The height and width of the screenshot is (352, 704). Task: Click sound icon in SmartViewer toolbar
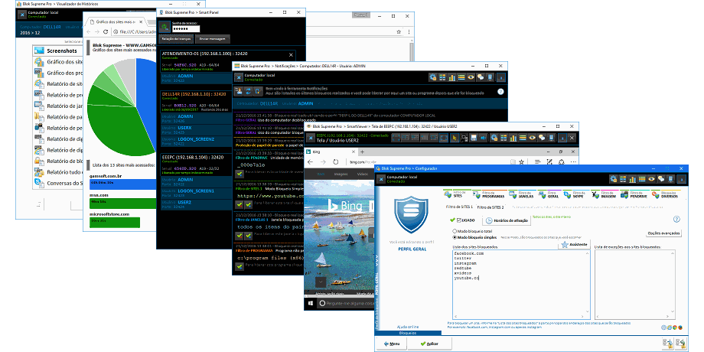483,138
